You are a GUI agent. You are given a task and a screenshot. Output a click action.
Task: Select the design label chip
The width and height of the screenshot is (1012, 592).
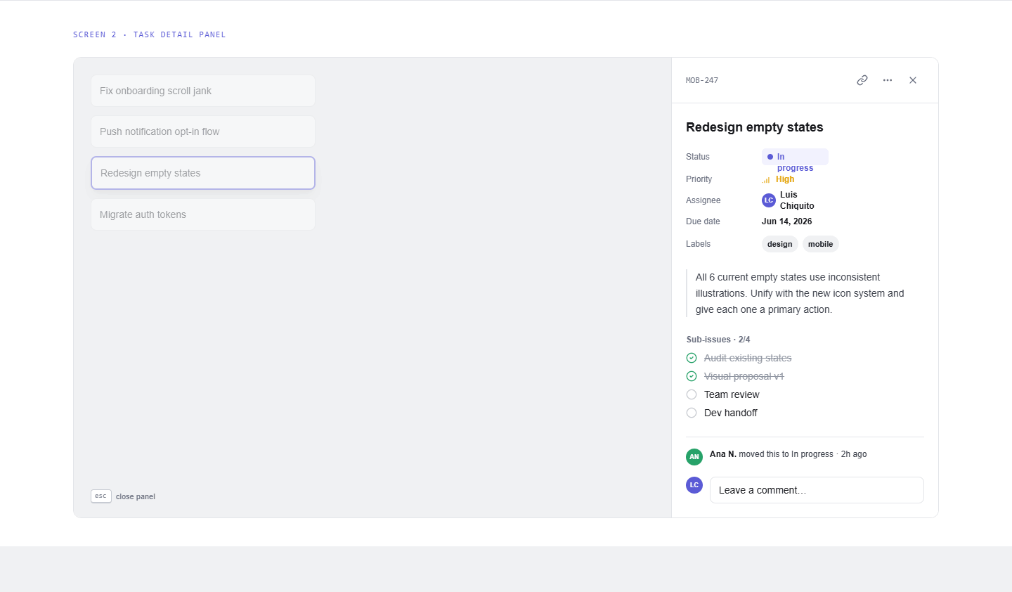[x=780, y=244]
